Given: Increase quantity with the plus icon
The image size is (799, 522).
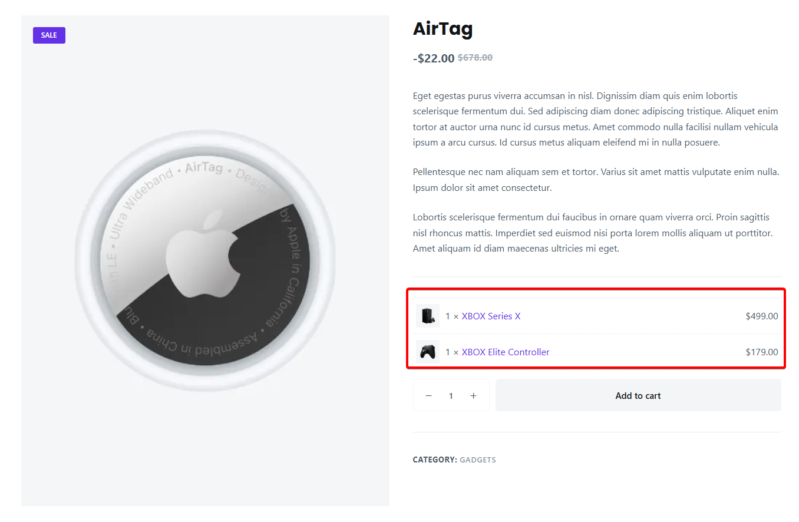Looking at the screenshot, I should [473, 396].
